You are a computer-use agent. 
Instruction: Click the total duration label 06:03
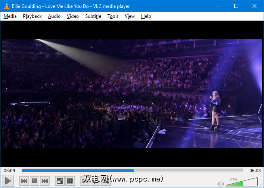(x=255, y=171)
